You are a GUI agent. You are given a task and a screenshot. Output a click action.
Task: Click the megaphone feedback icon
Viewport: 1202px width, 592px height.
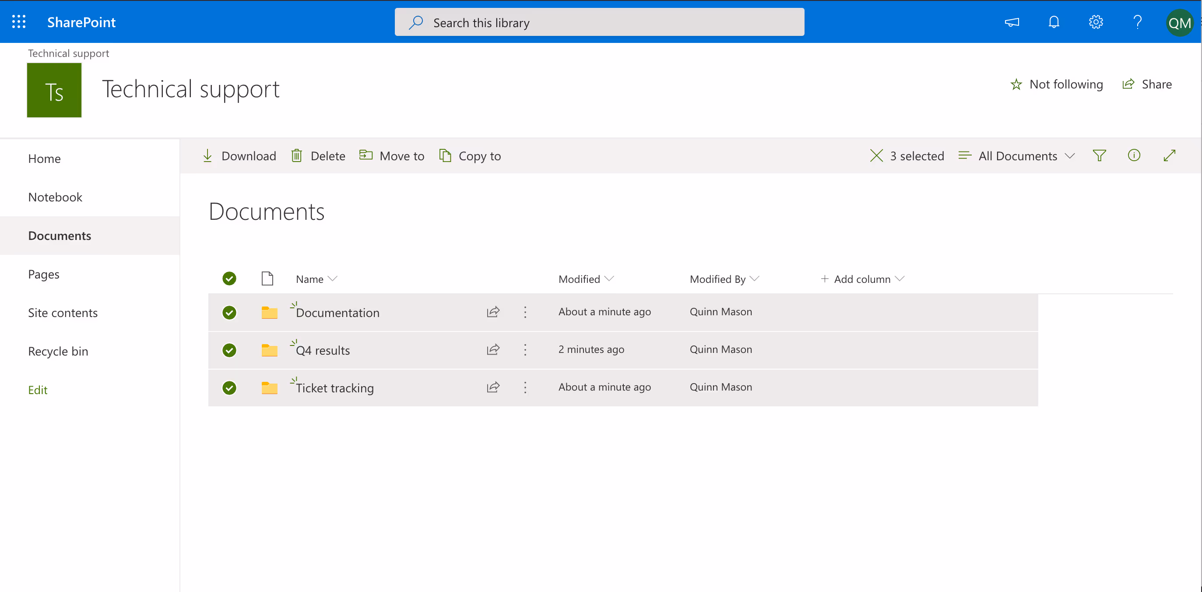[x=1012, y=22]
